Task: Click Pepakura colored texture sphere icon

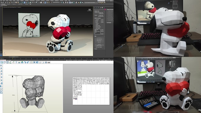Action: point(22,62)
